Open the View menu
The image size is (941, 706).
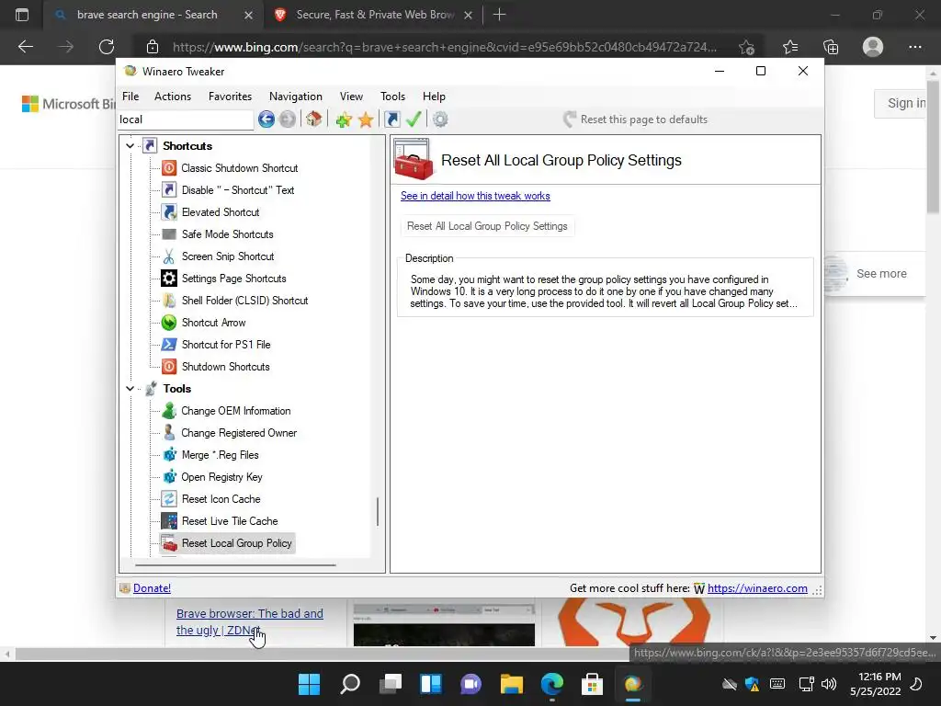pyautogui.click(x=351, y=97)
